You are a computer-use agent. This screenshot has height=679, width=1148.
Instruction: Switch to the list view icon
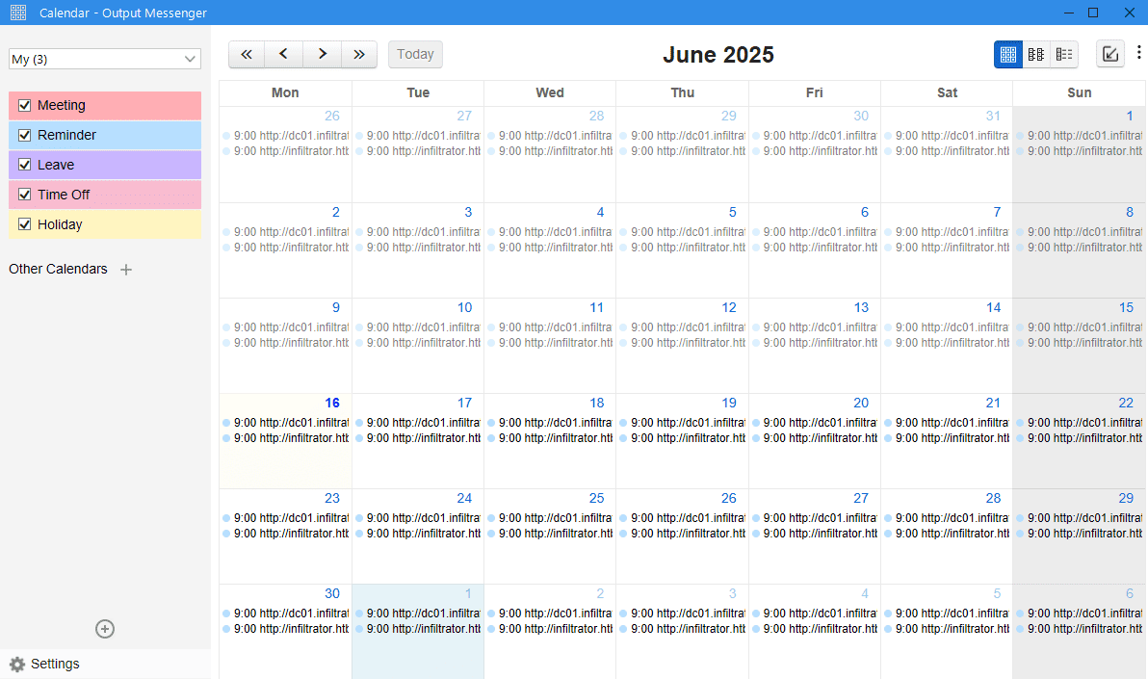coord(1064,55)
